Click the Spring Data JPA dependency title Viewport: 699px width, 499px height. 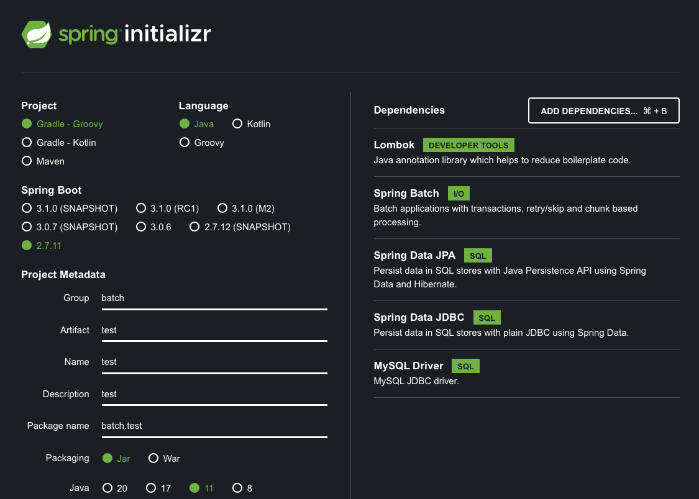(x=414, y=255)
